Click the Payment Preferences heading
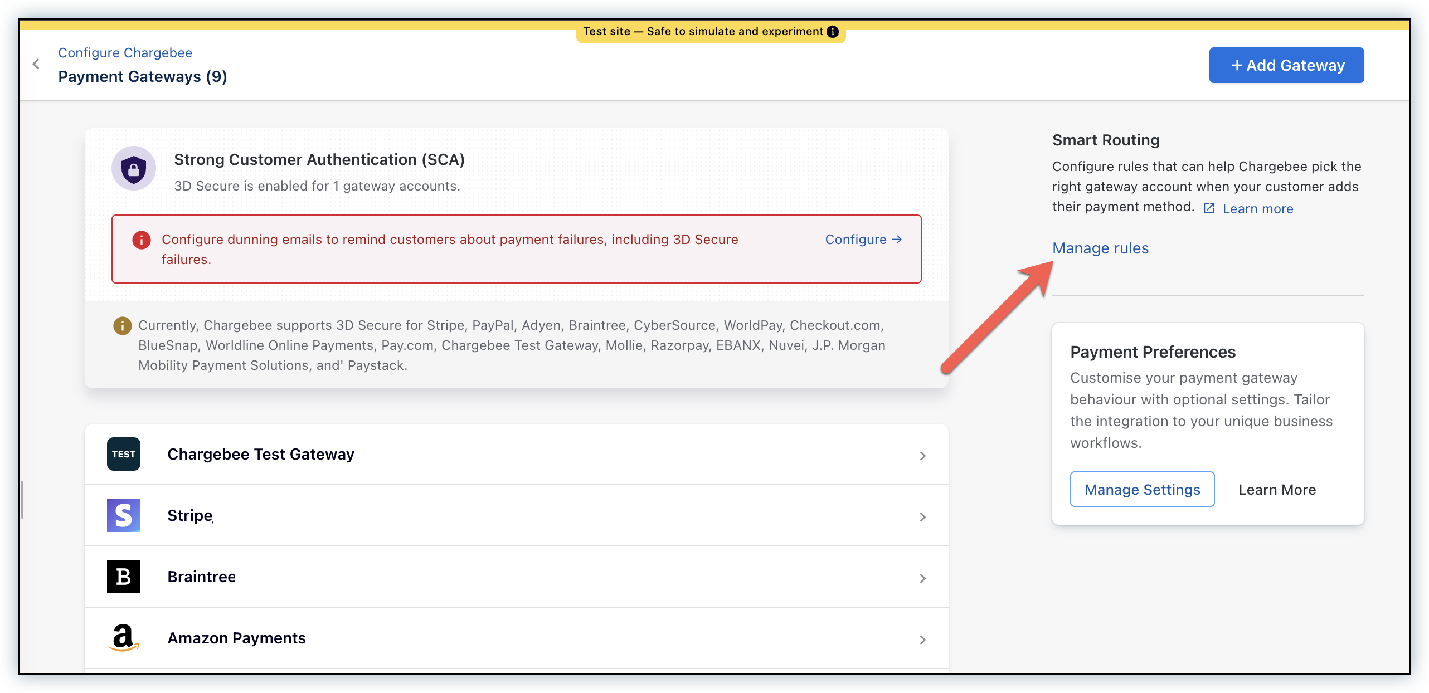 pyautogui.click(x=1153, y=352)
